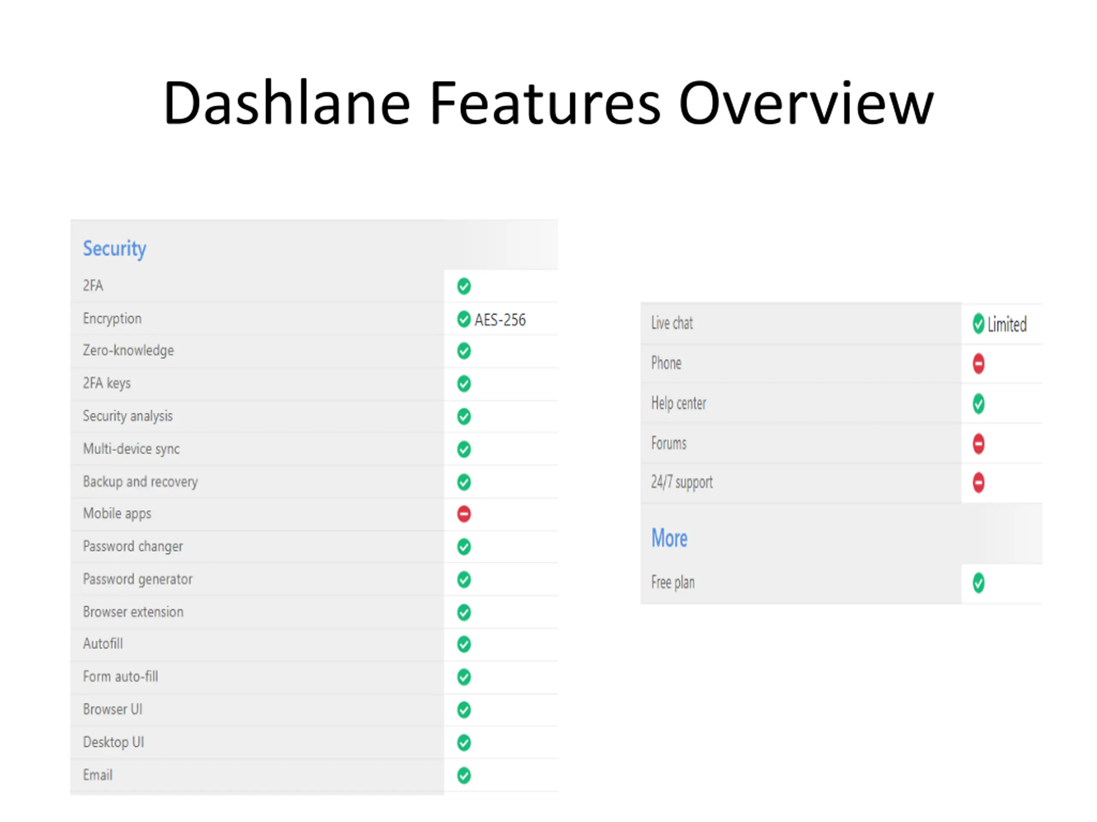Select the Security analysis label
This screenshot has width=1097, height=822.
(127, 416)
